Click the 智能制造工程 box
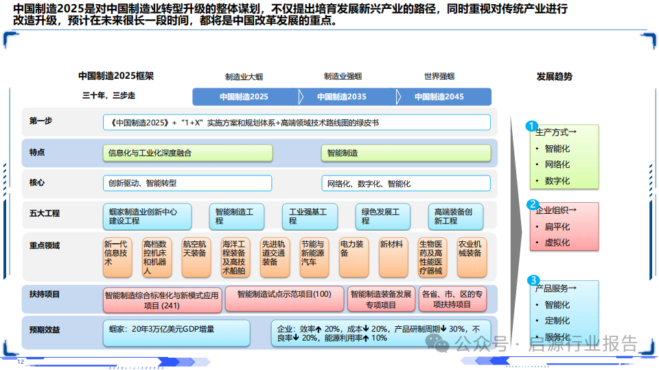This screenshot has height=370, width=659. [x=237, y=217]
